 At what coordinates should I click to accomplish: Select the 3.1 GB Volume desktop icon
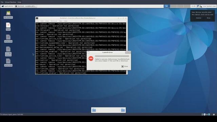8,51
